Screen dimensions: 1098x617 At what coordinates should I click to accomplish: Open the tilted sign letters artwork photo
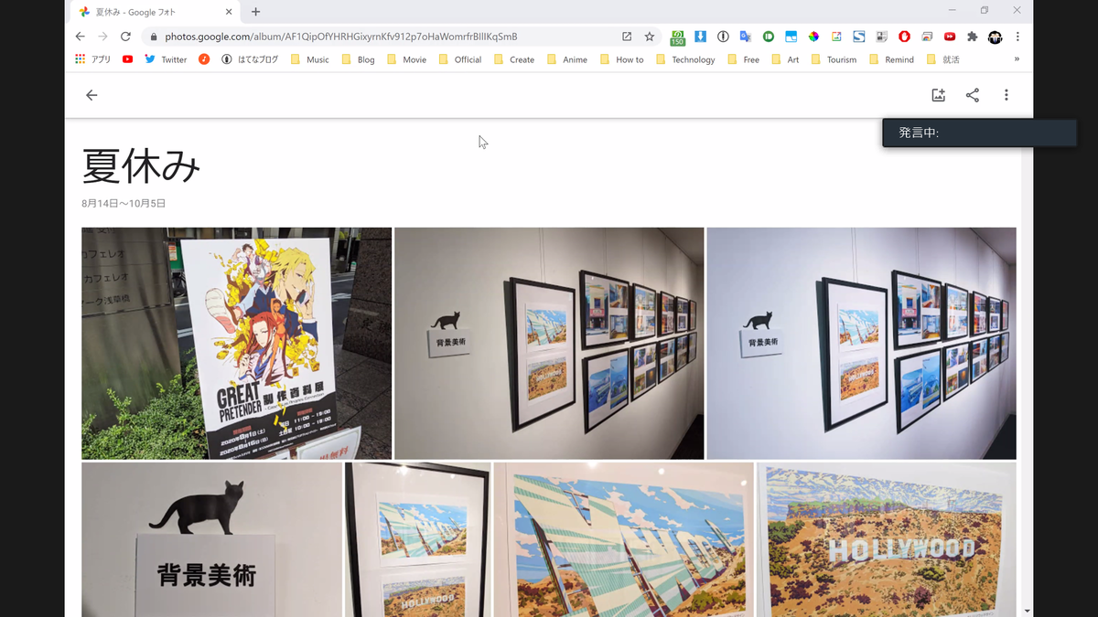coord(624,539)
